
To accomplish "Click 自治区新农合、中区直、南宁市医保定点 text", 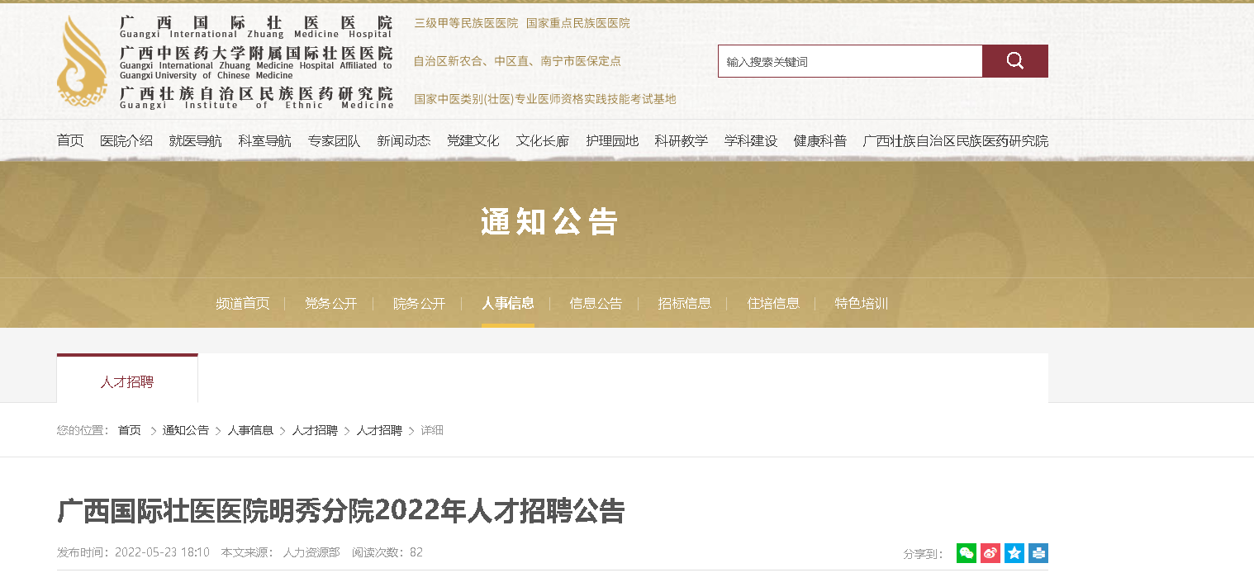I will (x=517, y=61).
